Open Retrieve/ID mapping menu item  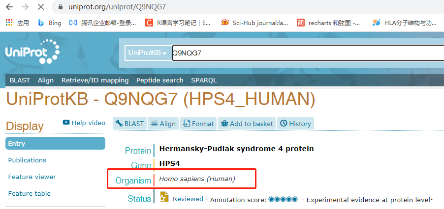(95, 80)
